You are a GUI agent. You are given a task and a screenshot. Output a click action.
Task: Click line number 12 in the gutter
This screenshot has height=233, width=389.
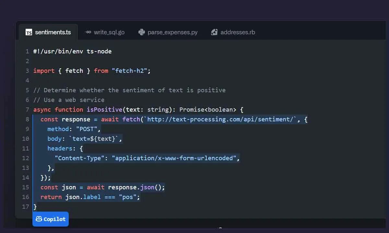tap(26, 158)
